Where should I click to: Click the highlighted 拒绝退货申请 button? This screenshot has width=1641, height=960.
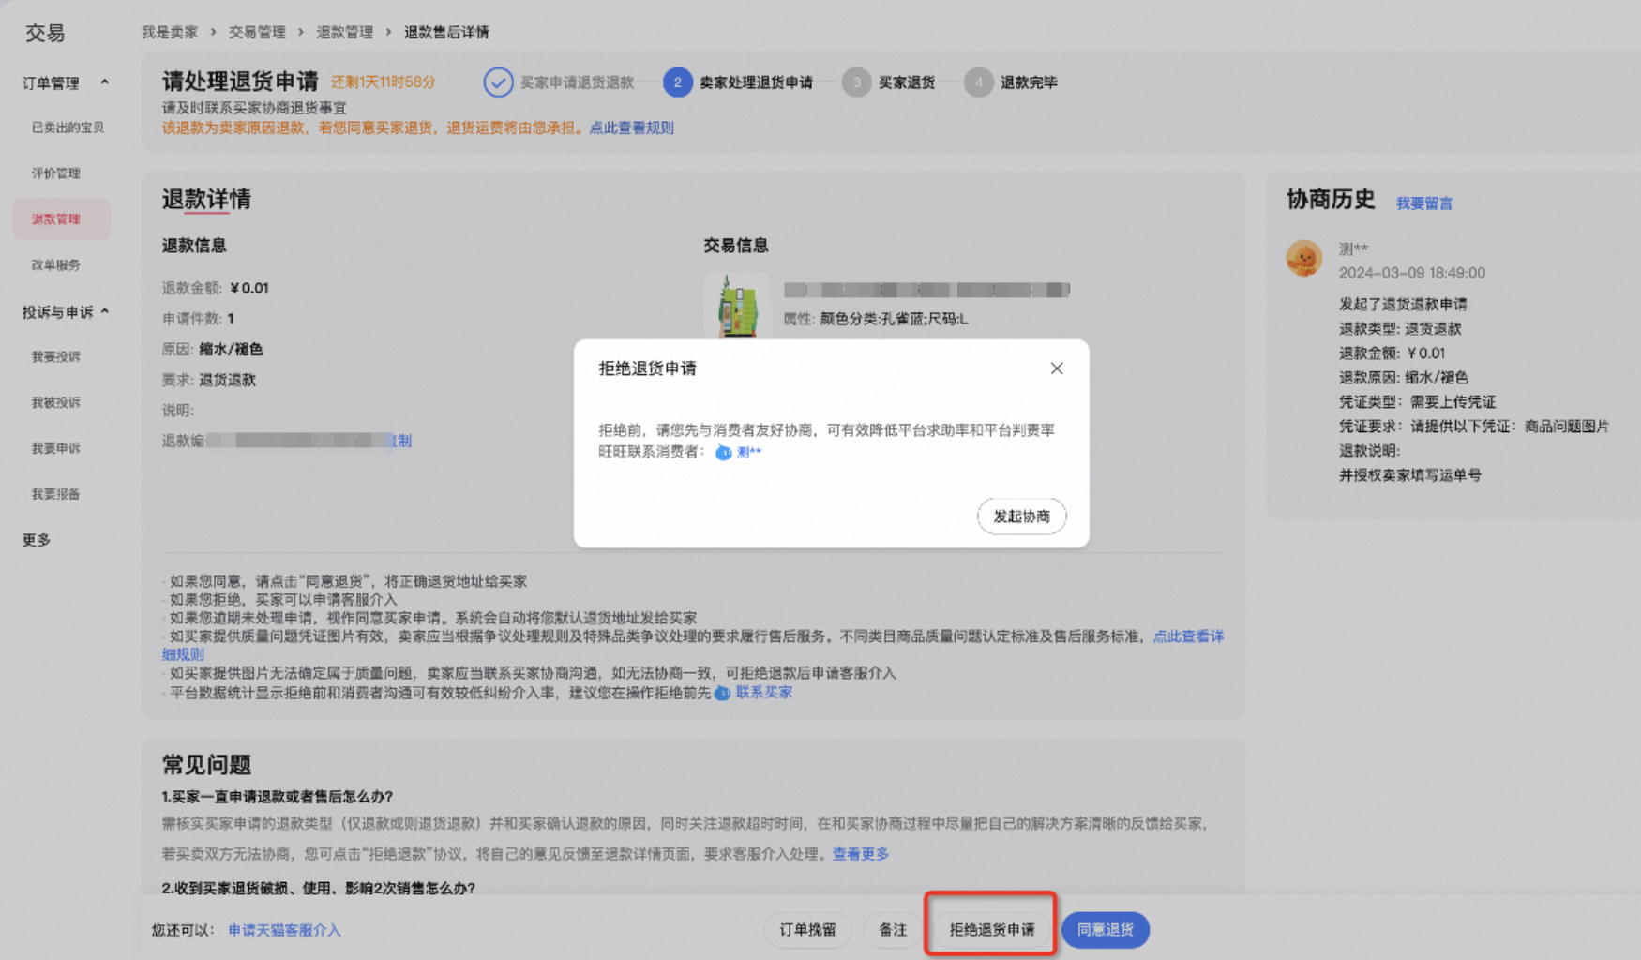tap(990, 930)
